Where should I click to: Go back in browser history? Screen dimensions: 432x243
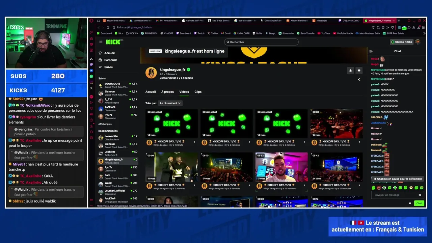[99, 27]
